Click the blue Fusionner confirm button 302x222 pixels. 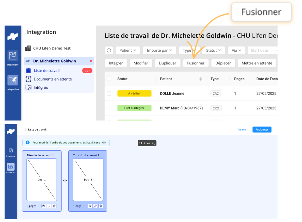(262, 130)
